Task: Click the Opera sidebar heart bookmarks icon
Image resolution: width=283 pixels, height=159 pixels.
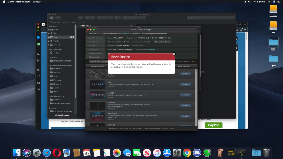Action: [38, 76]
